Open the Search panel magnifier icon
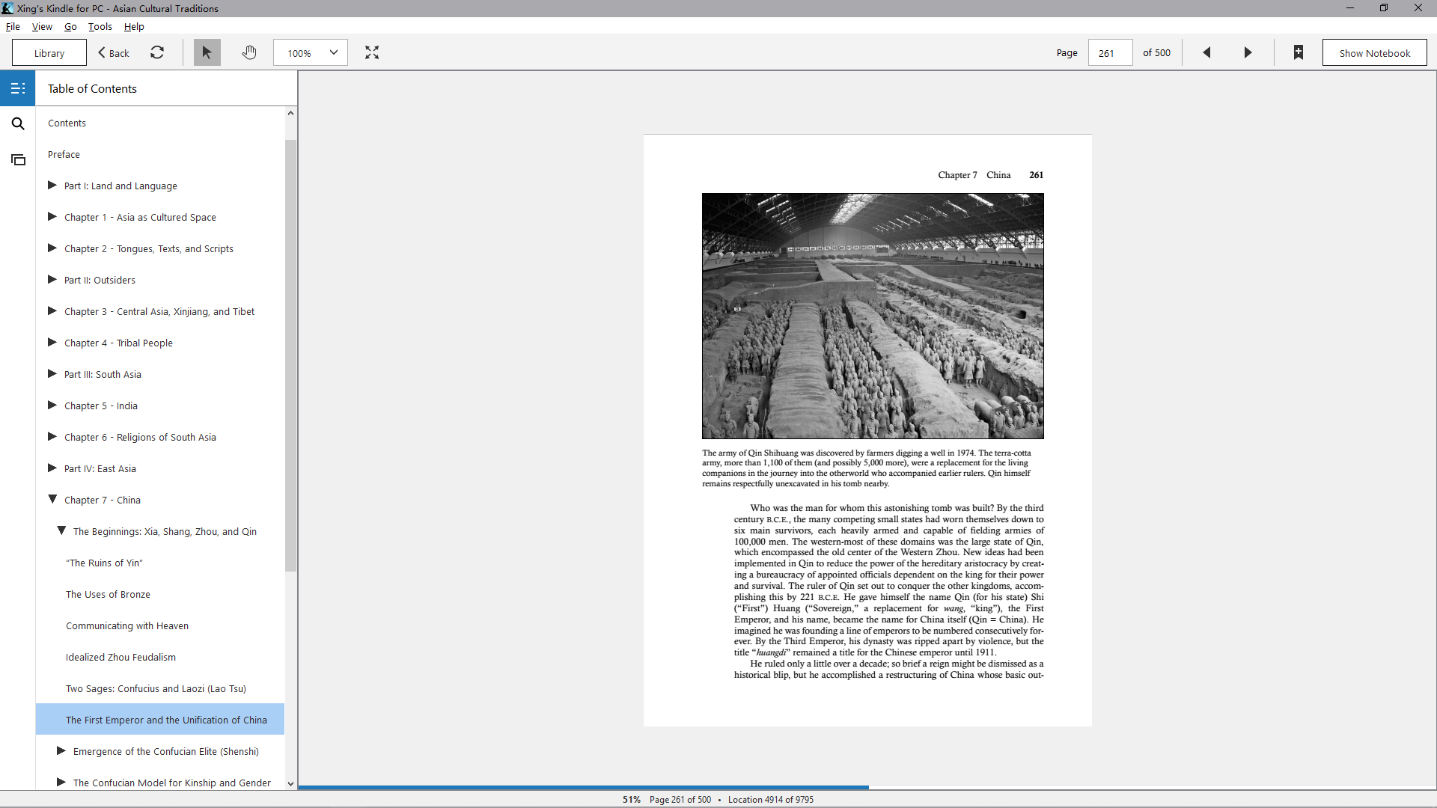Screen dimensions: 1437x808 click(18, 123)
